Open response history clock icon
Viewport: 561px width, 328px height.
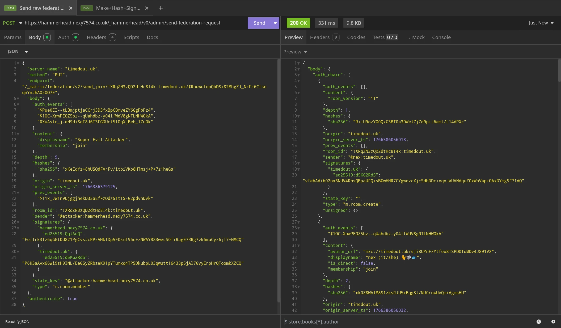539,322
